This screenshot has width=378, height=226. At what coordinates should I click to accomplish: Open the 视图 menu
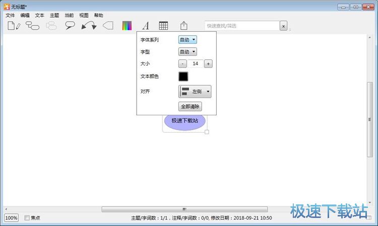coord(84,16)
